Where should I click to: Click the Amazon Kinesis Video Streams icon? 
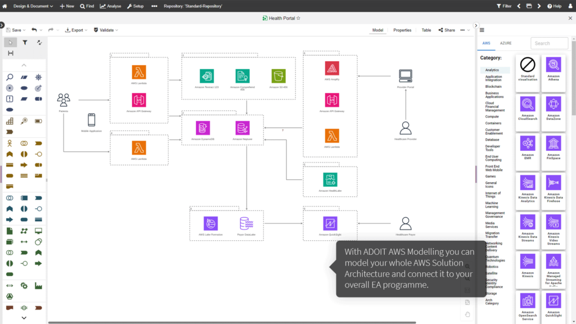(x=554, y=231)
